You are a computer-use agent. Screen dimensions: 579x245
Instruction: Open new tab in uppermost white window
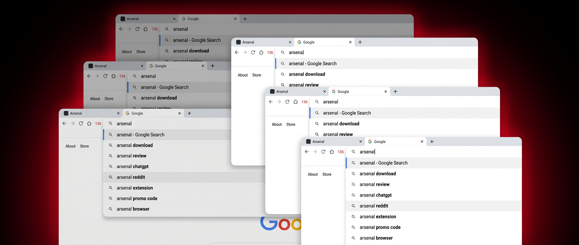tap(360, 42)
